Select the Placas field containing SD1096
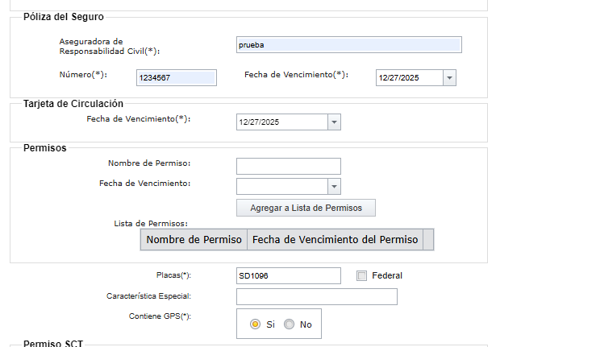Screen dimensions: 596x347 coord(289,276)
